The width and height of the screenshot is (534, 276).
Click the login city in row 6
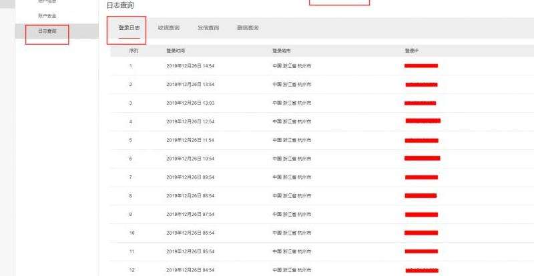pos(292,159)
